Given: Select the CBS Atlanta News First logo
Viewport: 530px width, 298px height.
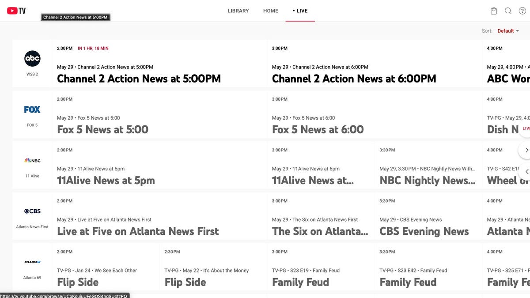Looking at the screenshot, I should [x=32, y=211].
